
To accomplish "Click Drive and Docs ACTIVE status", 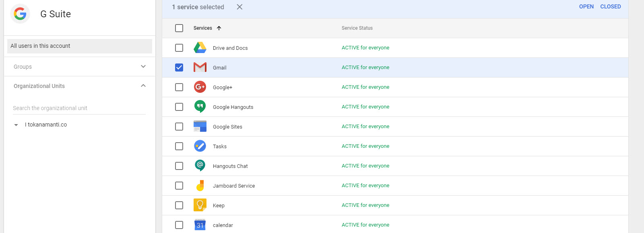I will [x=365, y=48].
